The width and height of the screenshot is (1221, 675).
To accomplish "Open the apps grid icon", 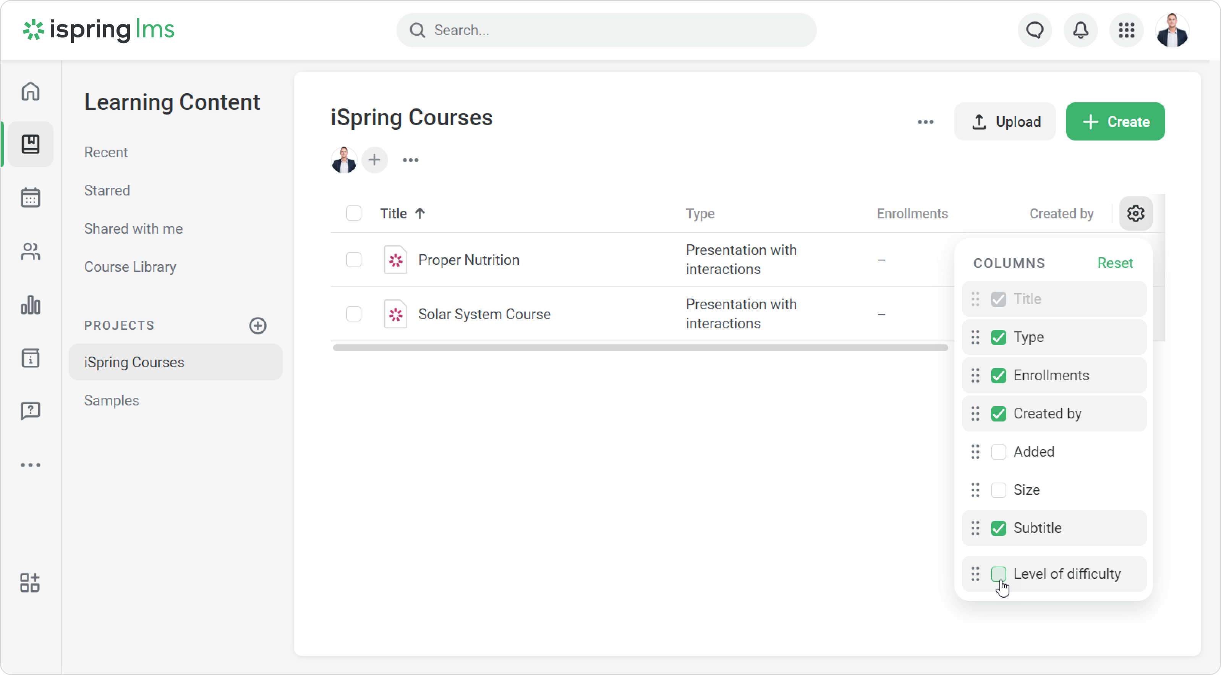I will tap(1126, 30).
